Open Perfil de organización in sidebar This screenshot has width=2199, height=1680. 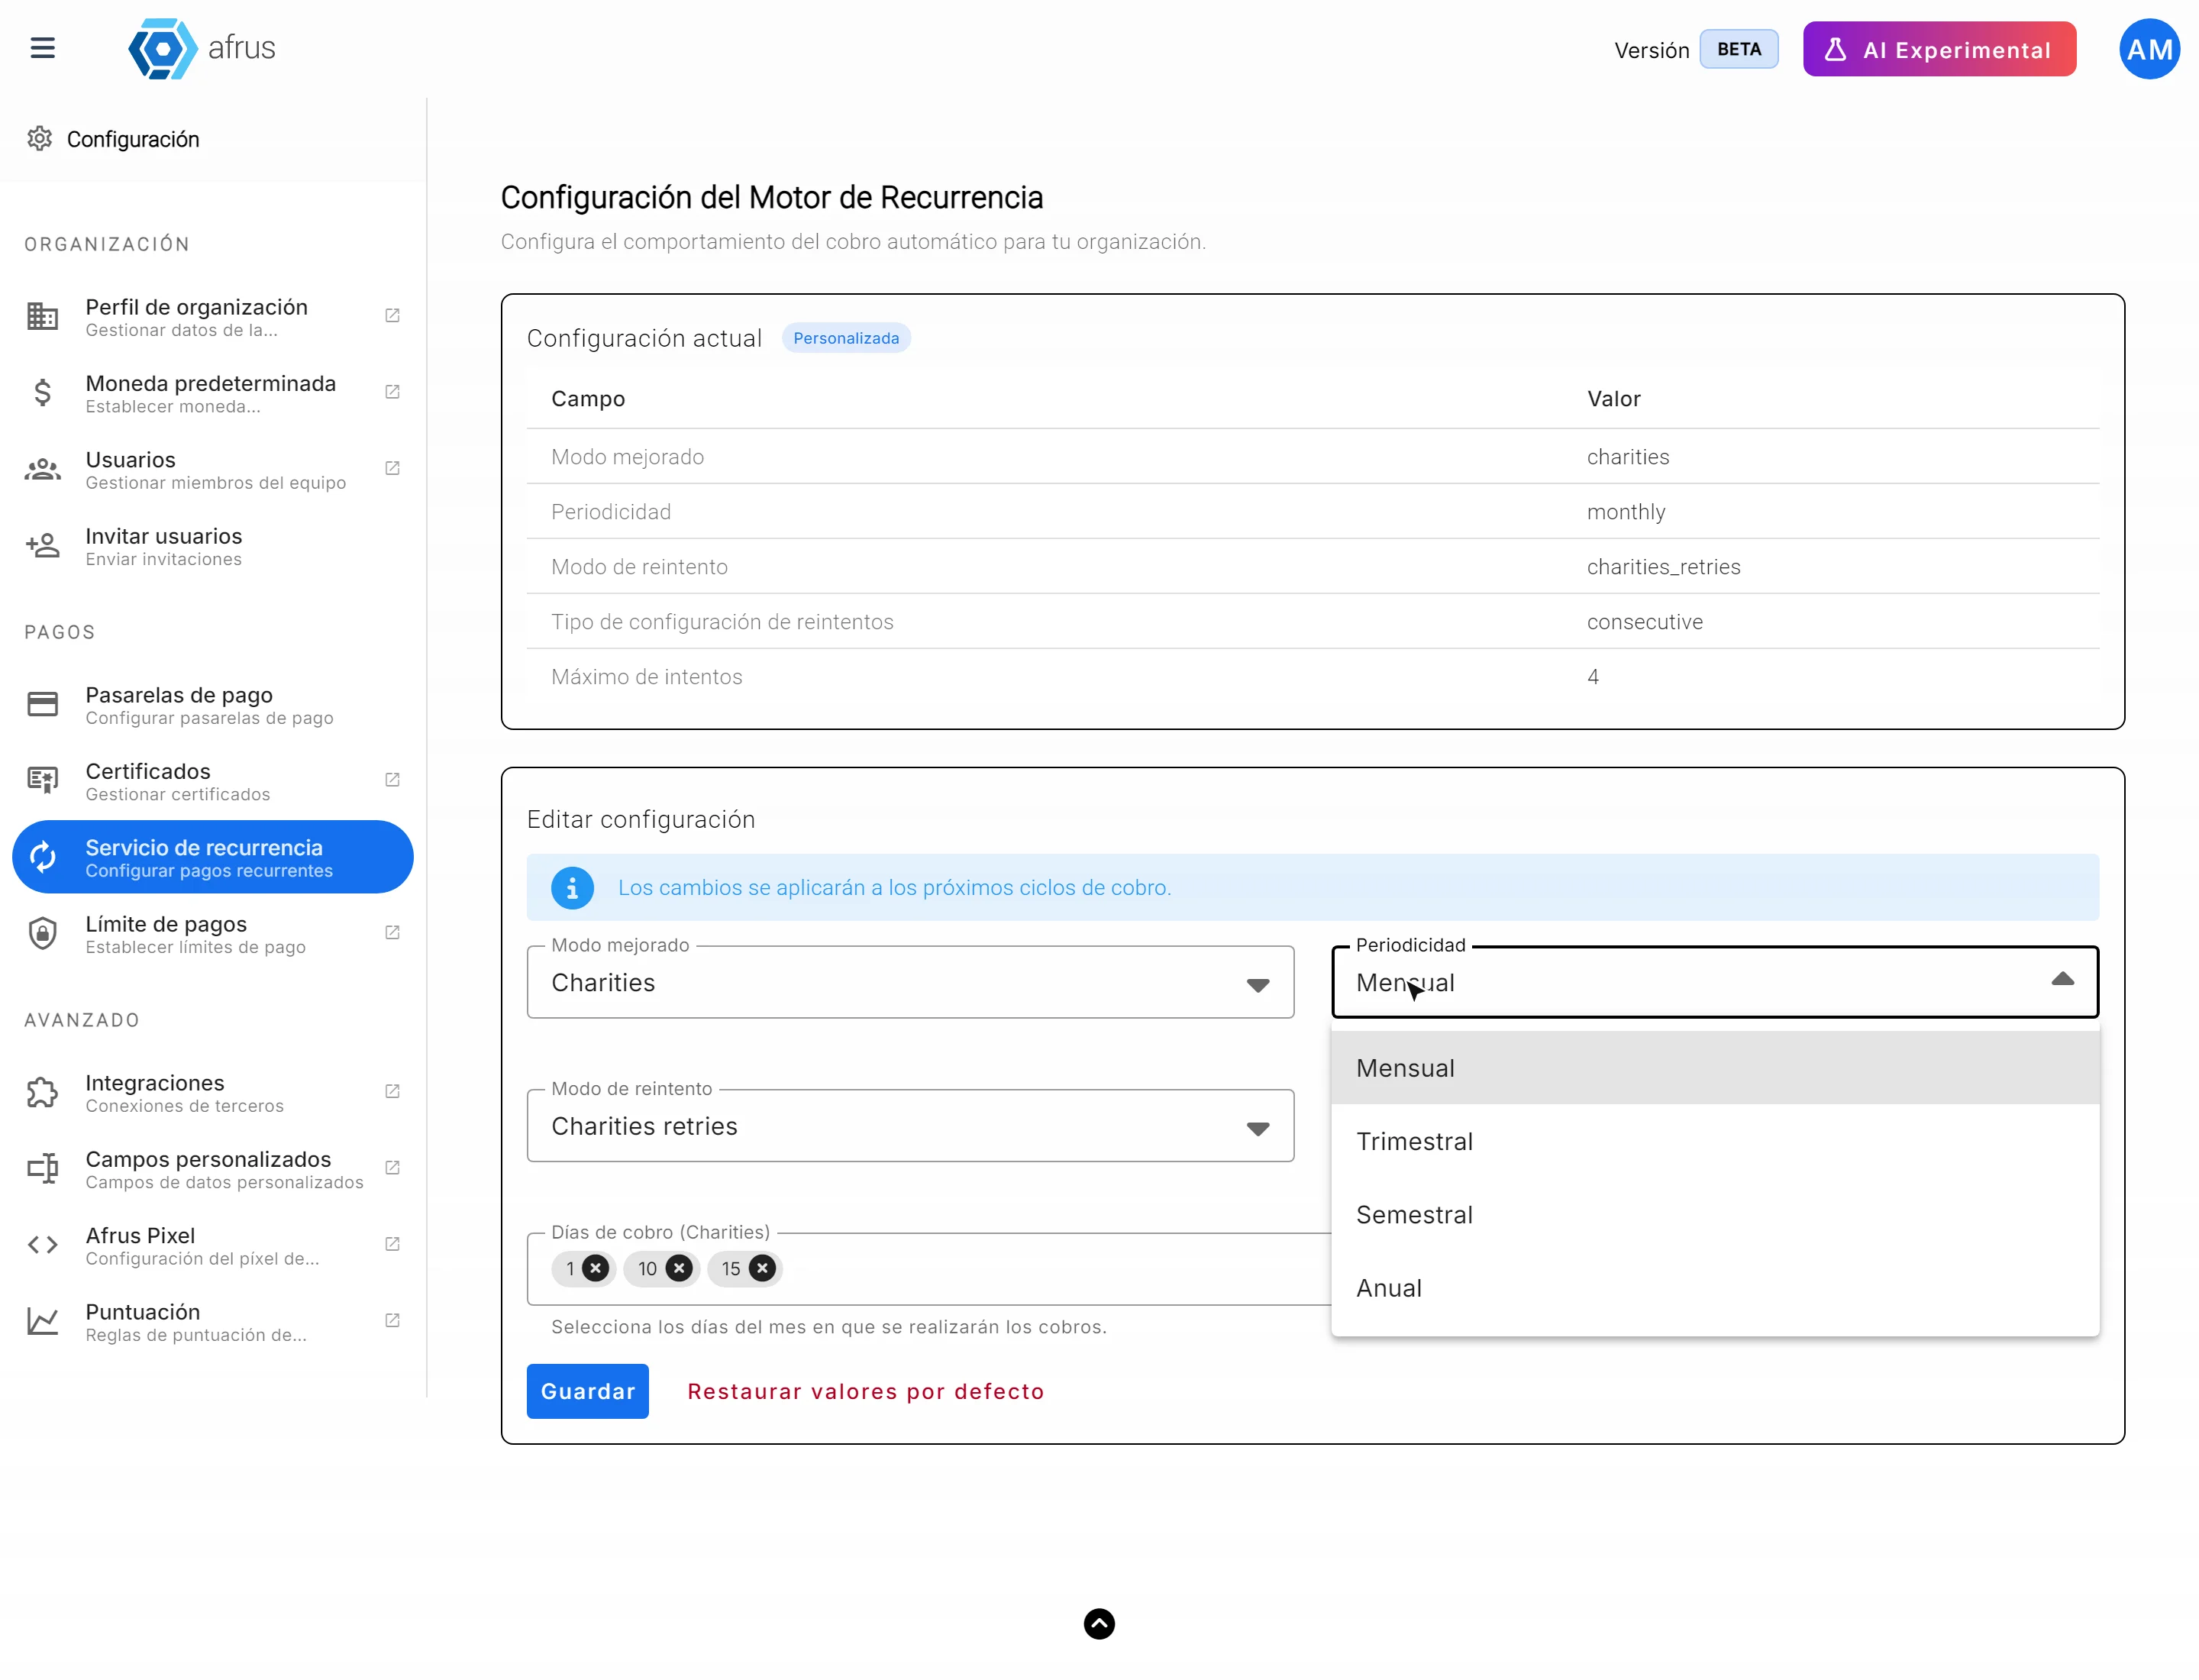pos(212,316)
